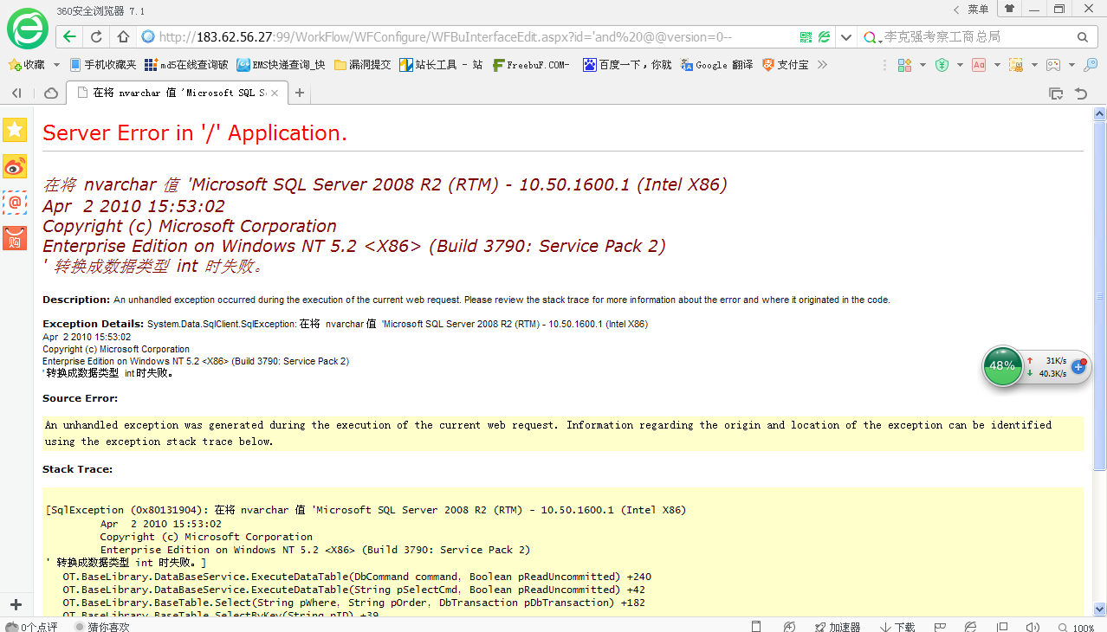This screenshot has width=1107, height=632.
Task: Show QR code for this page
Action: pyautogui.click(x=806, y=37)
